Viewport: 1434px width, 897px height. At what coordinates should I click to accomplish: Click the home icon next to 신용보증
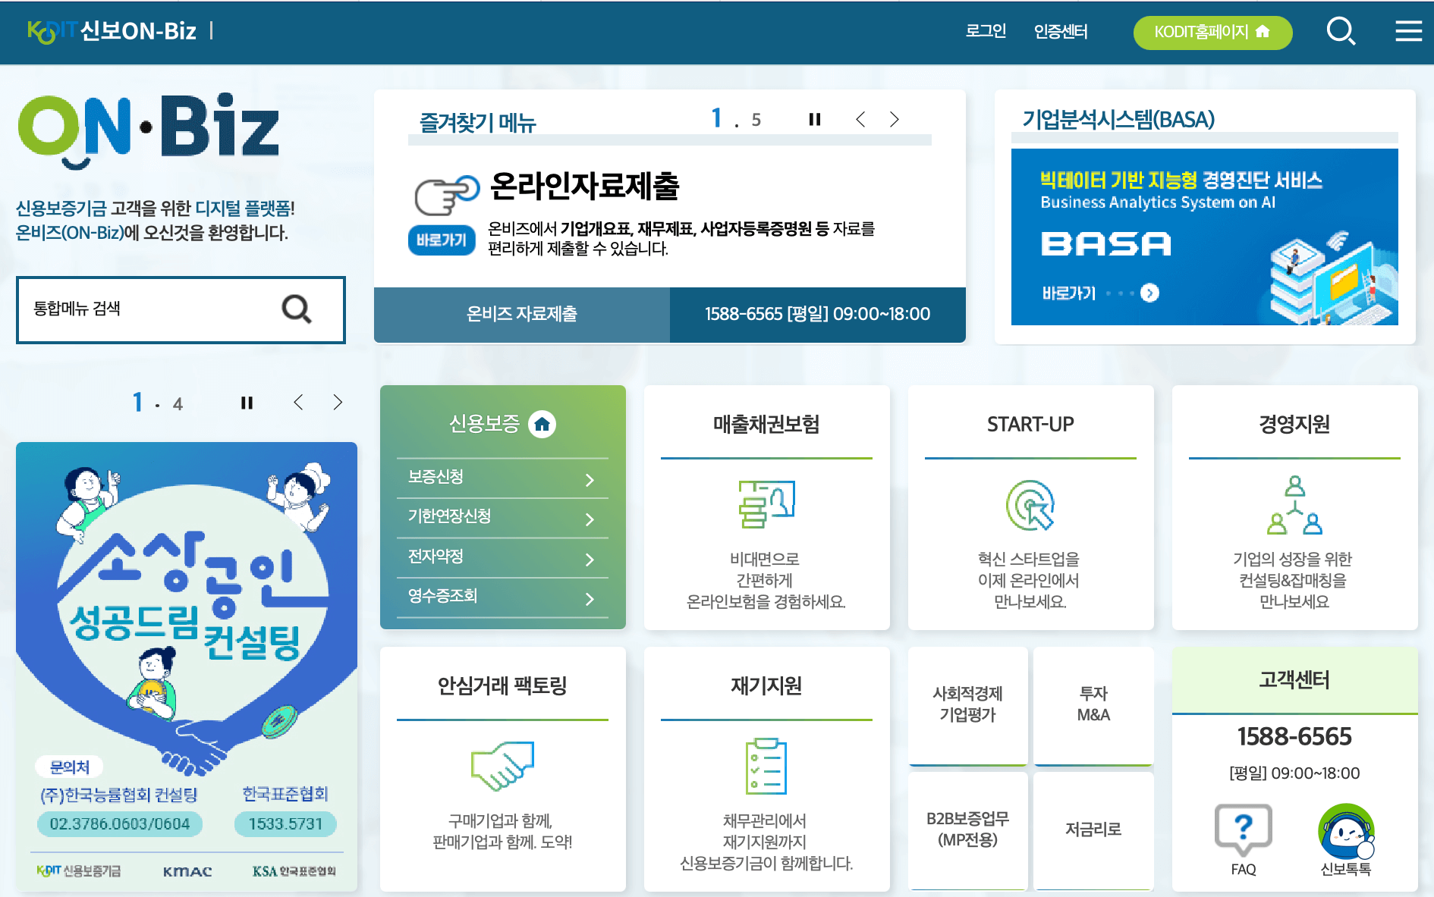[x=542, y=424]
